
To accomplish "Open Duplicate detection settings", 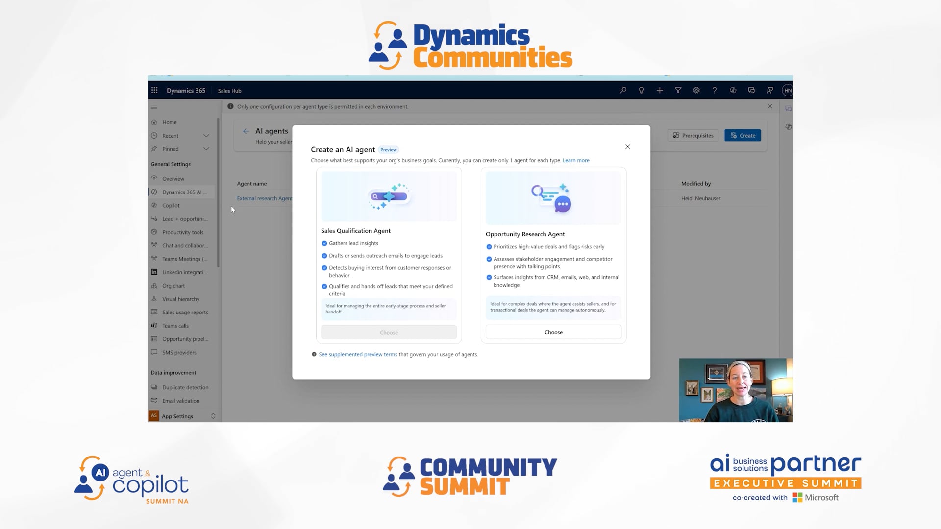I will coord(185,387).
